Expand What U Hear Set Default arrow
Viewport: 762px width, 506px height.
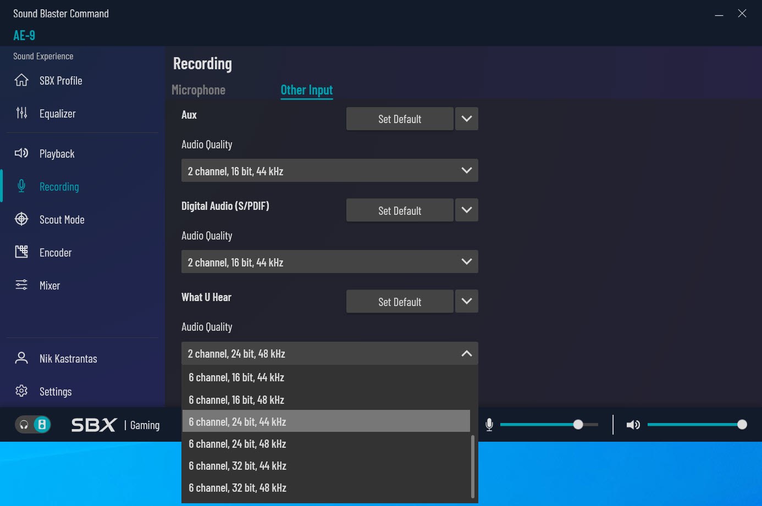(x=467, y=301)
